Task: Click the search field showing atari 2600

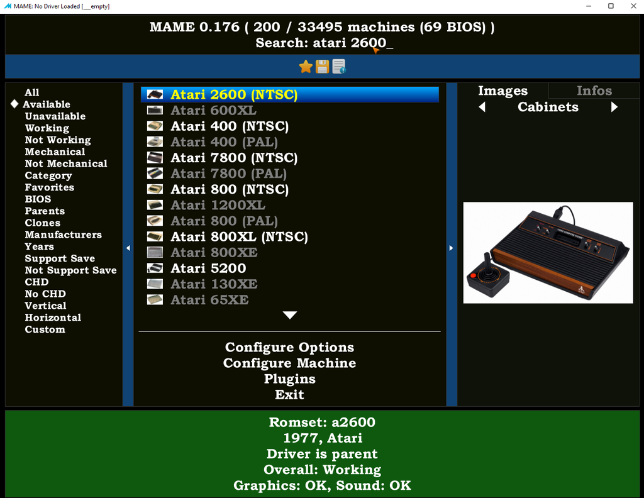Action: [325, 43]
